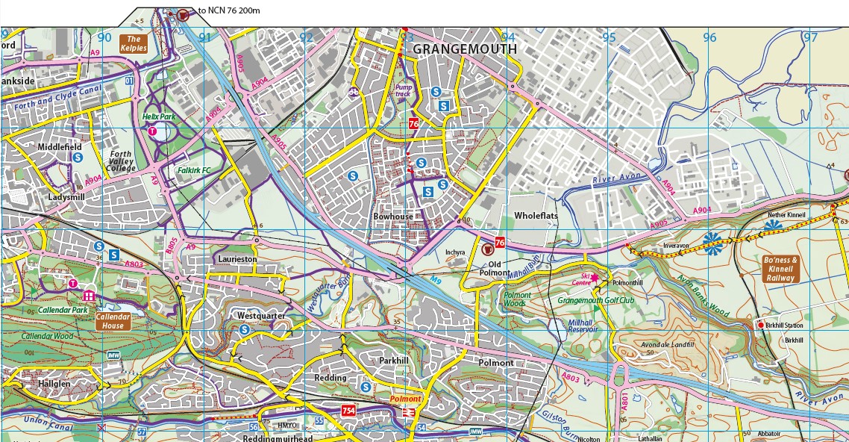Select the red Birkhill Station dot
The height and width of the screenshot is (442, 849).
[x=760, y=326]
